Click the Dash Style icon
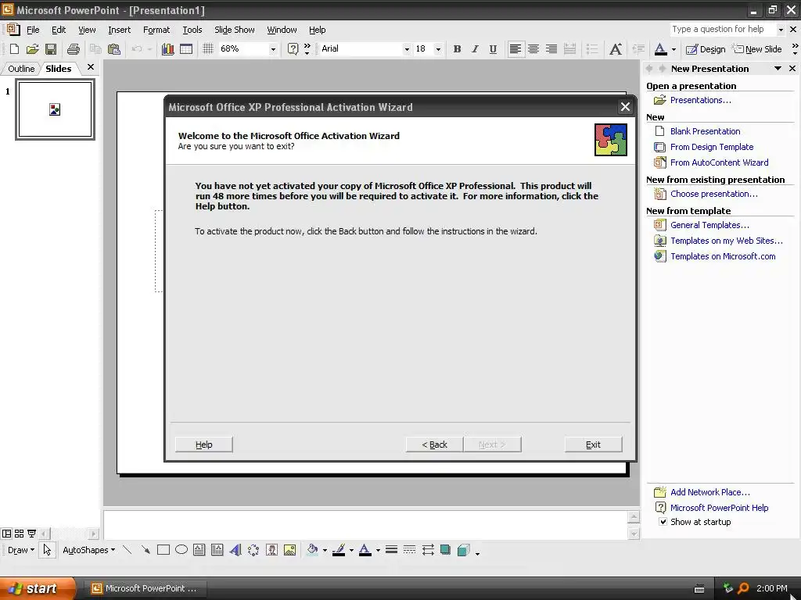 [x=409, y=549]
